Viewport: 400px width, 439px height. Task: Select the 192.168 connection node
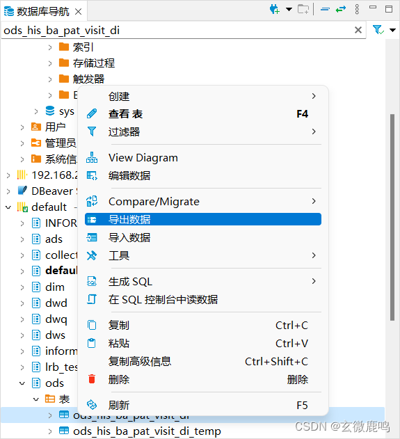coord(54,175)
